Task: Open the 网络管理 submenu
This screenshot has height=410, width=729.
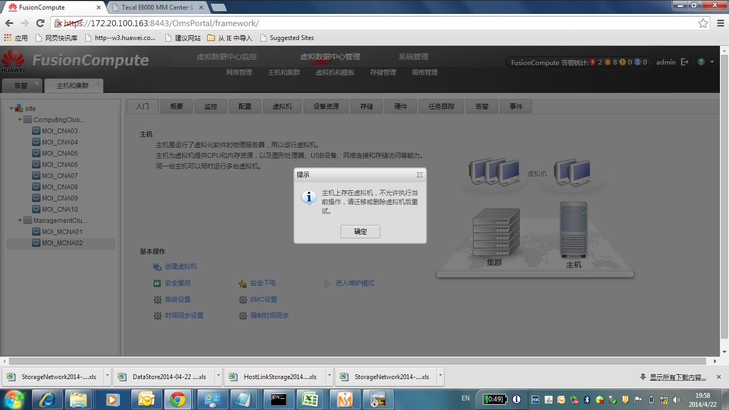Action: pyautogui.click(x=239, y=73)
